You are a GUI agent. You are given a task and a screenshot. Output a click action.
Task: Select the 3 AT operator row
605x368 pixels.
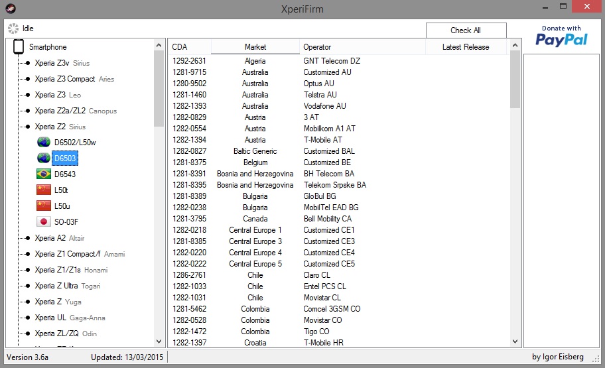tap(339, 117)
